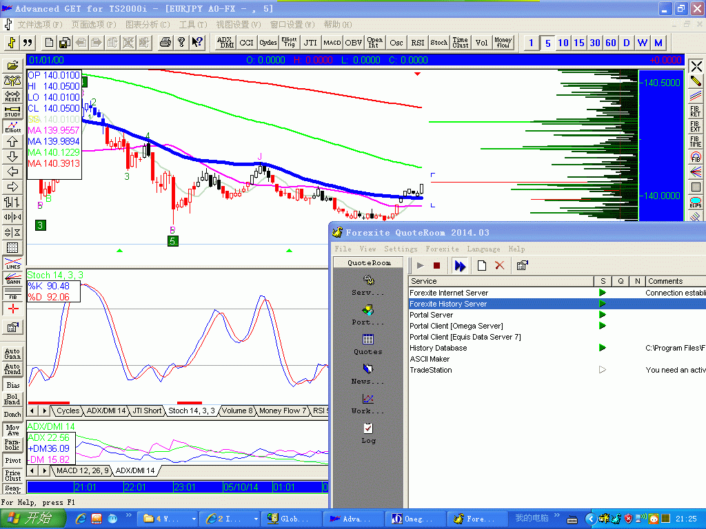Screen dimensions: 706x529
Task: Select the FIB EXT drawing tool
Action: (x=696, y=127)
